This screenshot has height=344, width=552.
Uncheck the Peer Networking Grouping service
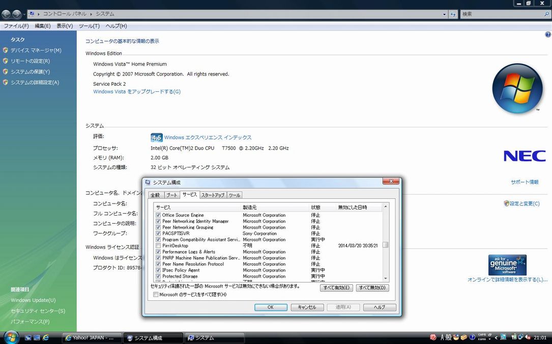tap(158, 227)
